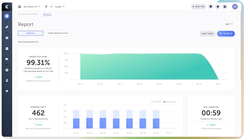The width and height of the screenshot is (244, 139).
Task: Open the folder icon in the top bar
Action: click(225, 7)
